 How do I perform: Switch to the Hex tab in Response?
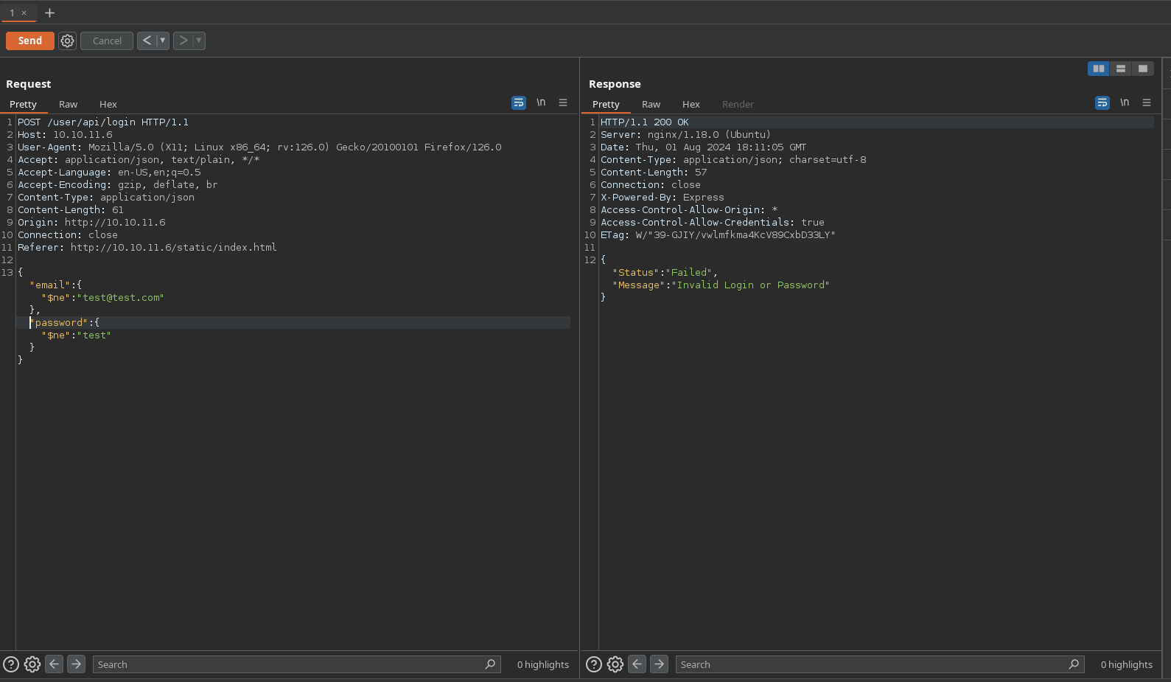pyautogui.click(x=691, y=104)
